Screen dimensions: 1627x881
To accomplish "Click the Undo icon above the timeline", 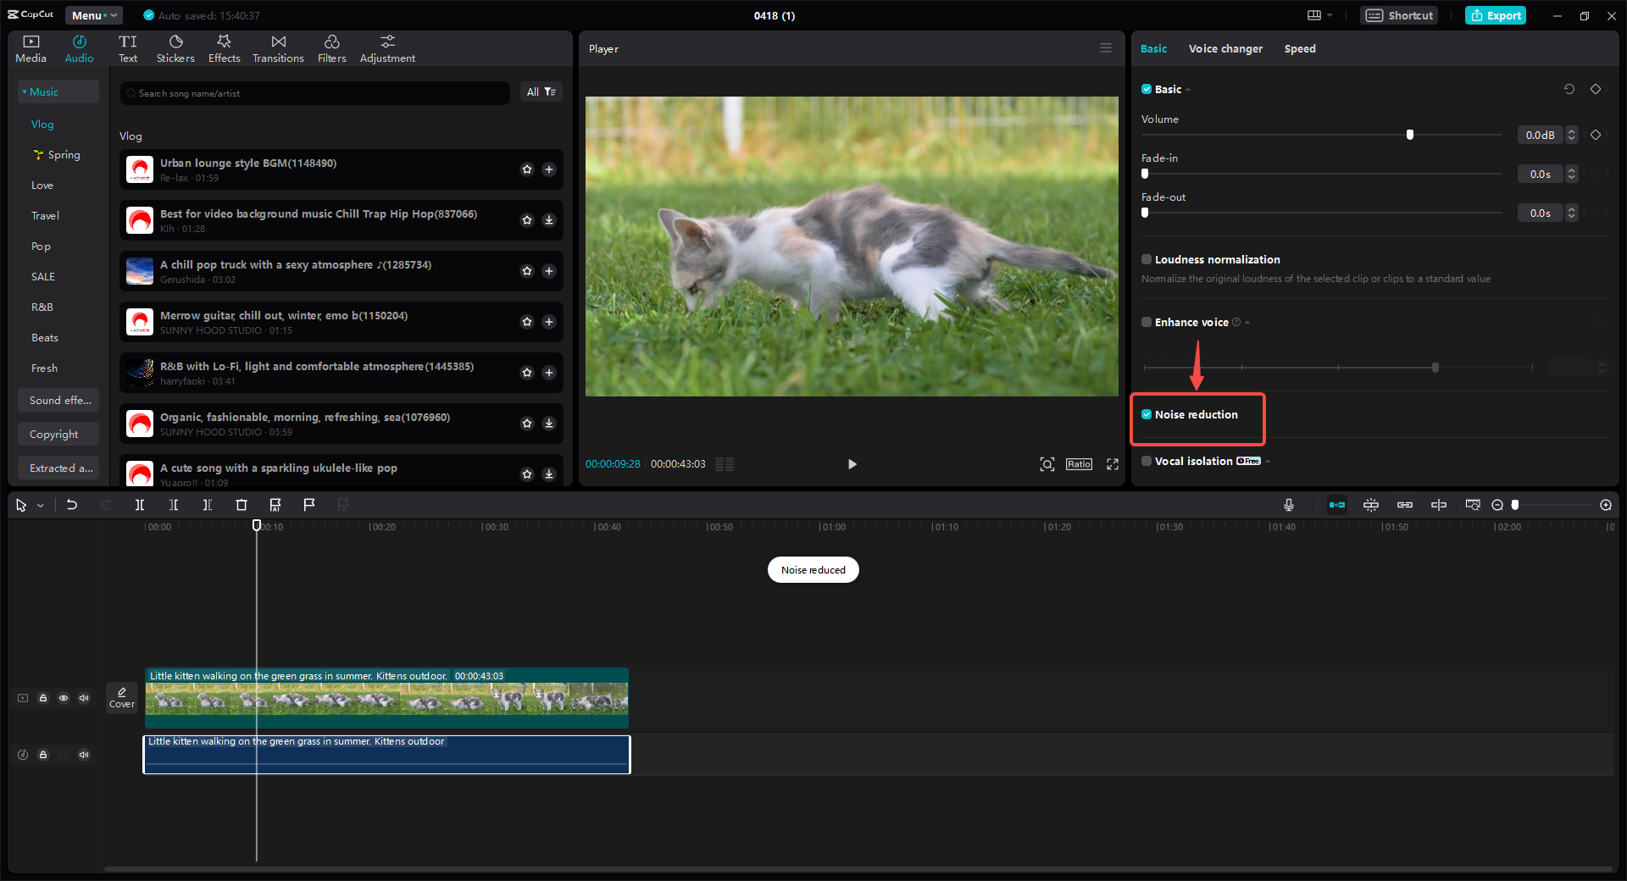I will (72, 505).
